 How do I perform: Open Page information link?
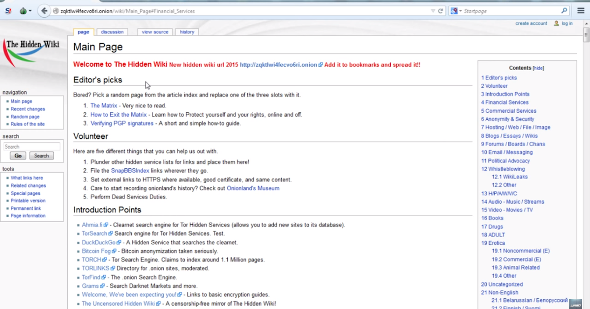point(28,216)
